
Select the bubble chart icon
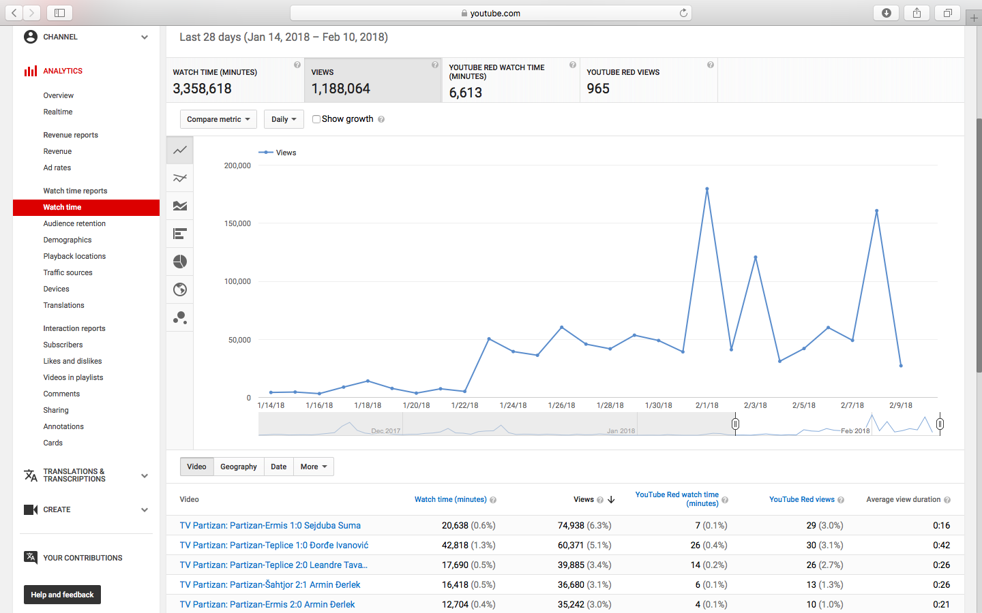(x=180, y=317)
